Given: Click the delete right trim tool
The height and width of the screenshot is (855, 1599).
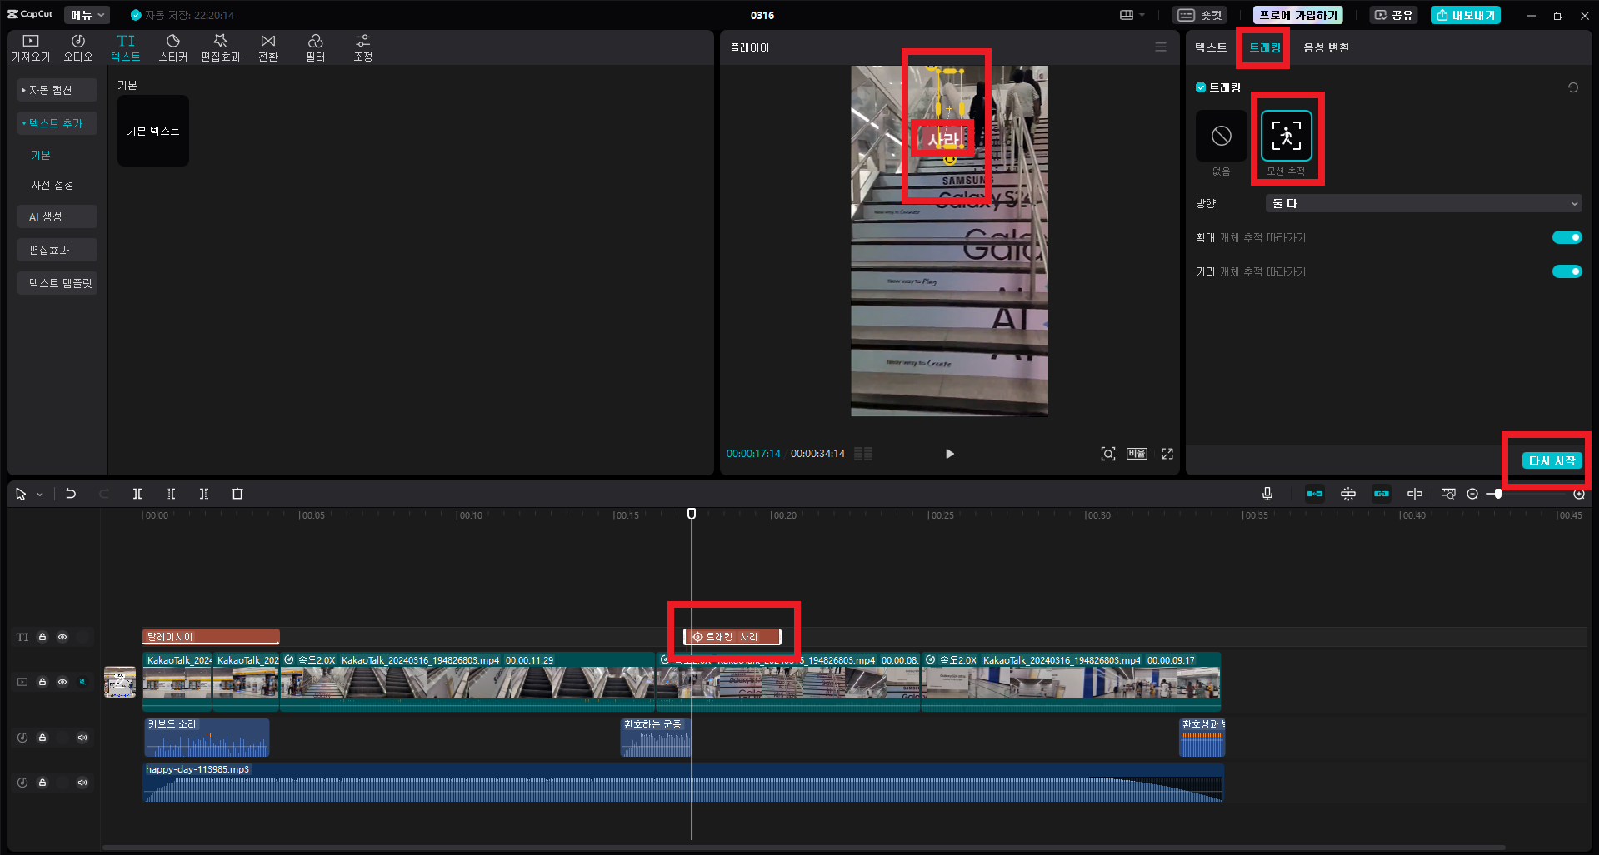Looking at the screenshot, I should (204, 494).
